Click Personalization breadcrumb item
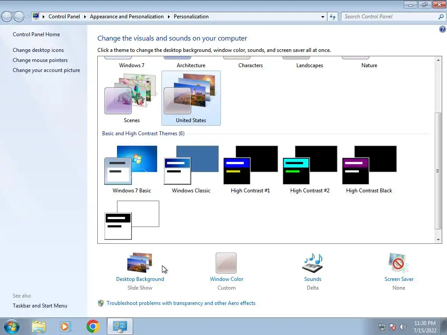 [x=191, y=17]
